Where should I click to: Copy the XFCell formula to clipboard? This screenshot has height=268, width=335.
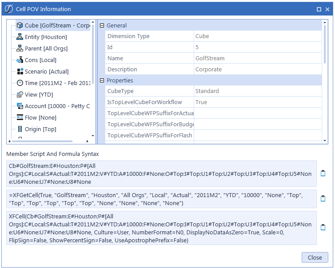323,228
